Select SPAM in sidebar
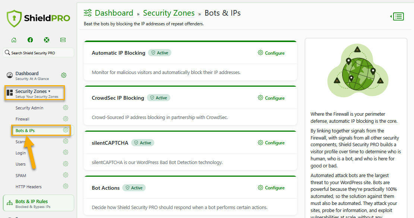This screenshot has height=218, width=414. [x=21, y=176]
